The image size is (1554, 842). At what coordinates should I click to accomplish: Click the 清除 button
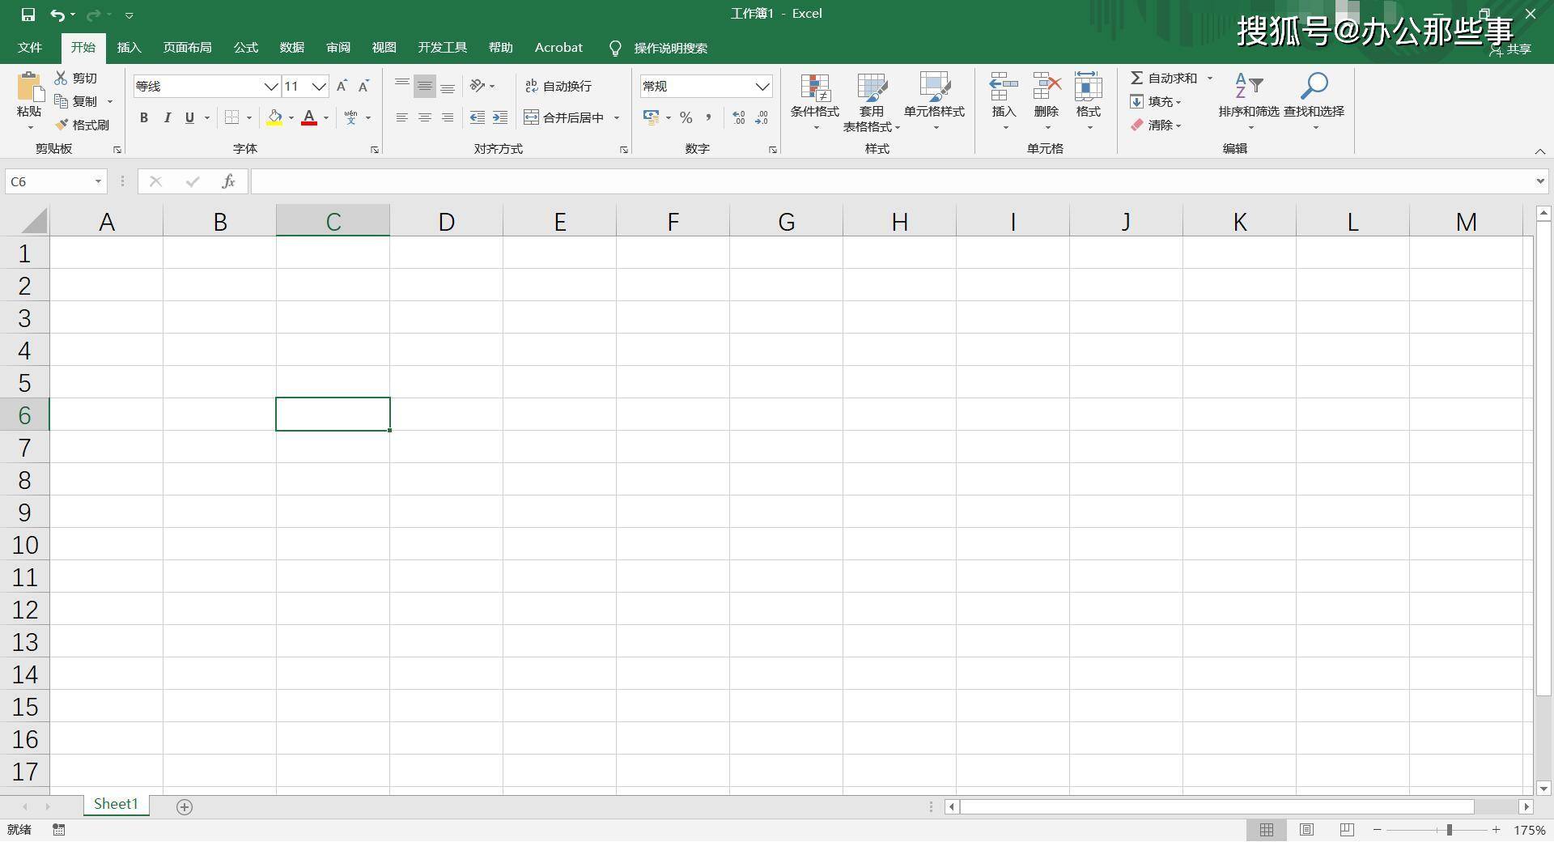pyautogui.click(x=1156, y=125)
